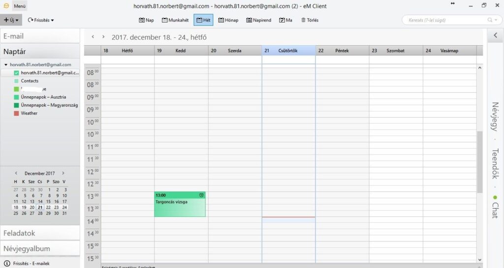504x268 pixels.
Task: Open the search options dropdown arrow
Action: point(496,20)
